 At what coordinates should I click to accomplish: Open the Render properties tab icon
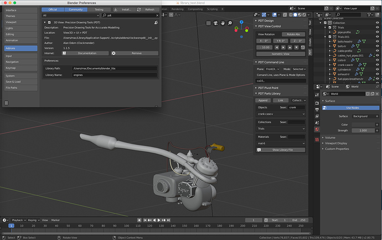(x=317, y=103)
